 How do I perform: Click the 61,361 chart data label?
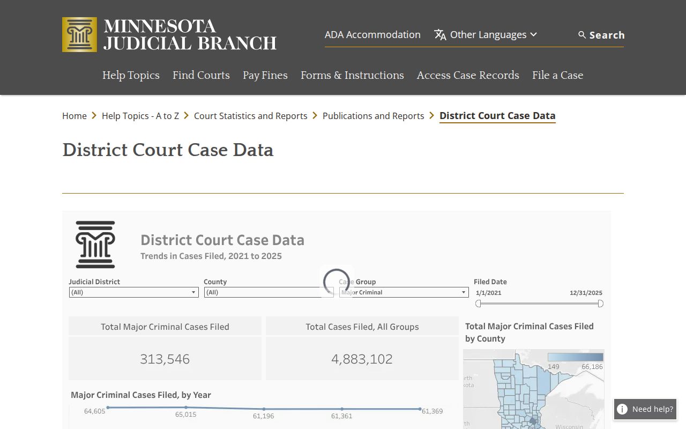(342, 416)
